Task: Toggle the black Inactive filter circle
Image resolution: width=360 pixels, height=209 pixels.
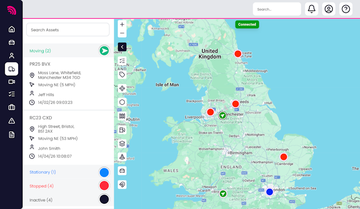Action: point(104,199)
